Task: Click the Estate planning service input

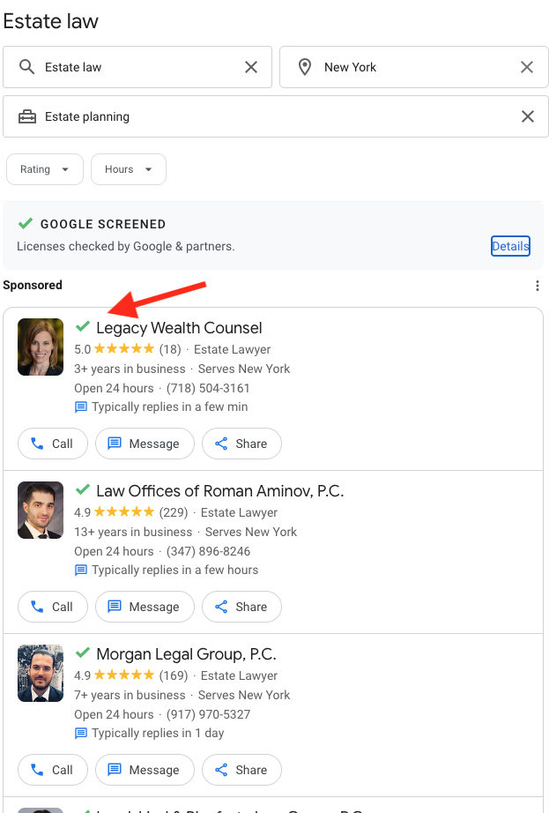Action: pyautogui.click(x=276, y=116)
